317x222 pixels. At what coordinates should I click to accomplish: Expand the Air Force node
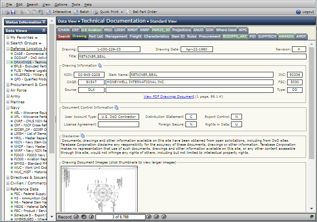tap(8, 90)
